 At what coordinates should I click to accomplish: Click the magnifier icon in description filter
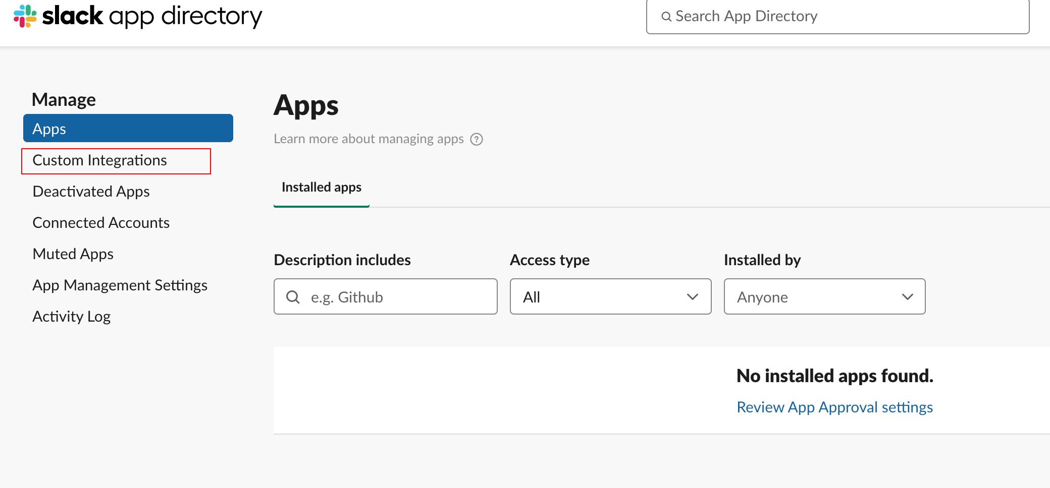click(293, 296)
